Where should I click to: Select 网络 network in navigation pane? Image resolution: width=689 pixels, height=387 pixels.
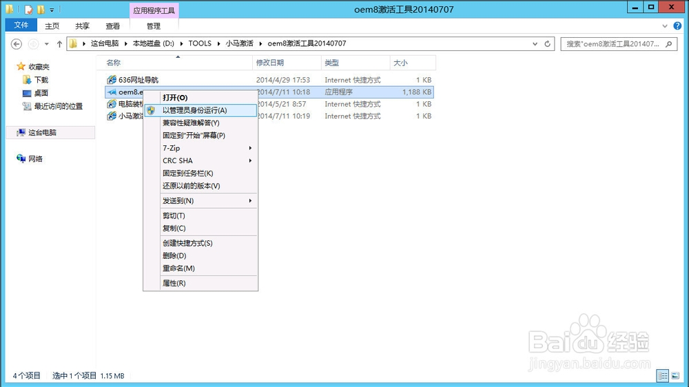coord(35,159)
